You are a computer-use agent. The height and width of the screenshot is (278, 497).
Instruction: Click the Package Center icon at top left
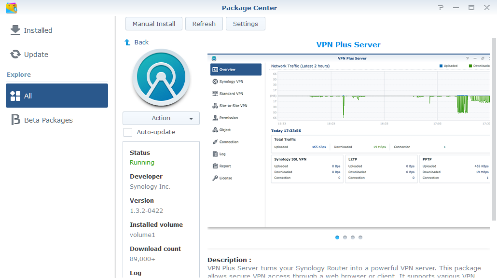coord(12,8)
